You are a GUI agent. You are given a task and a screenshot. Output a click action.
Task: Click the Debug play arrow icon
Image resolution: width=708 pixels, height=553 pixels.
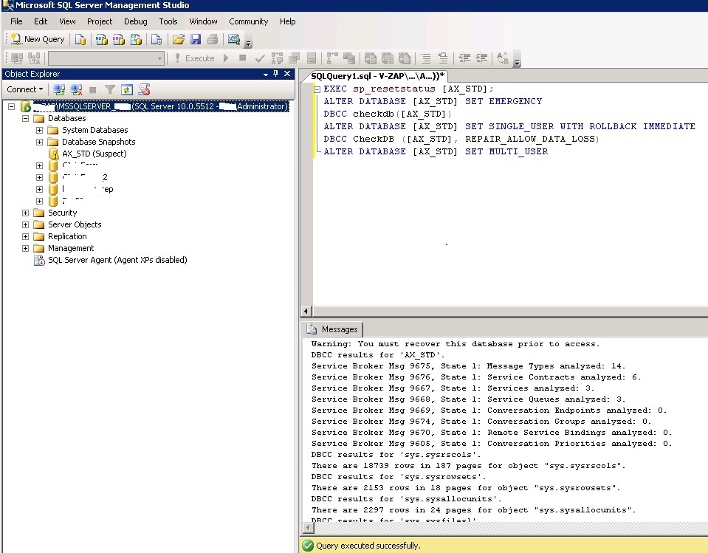226,58
